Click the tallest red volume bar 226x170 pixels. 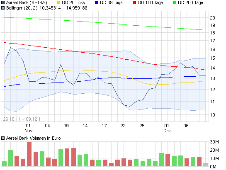29,154
